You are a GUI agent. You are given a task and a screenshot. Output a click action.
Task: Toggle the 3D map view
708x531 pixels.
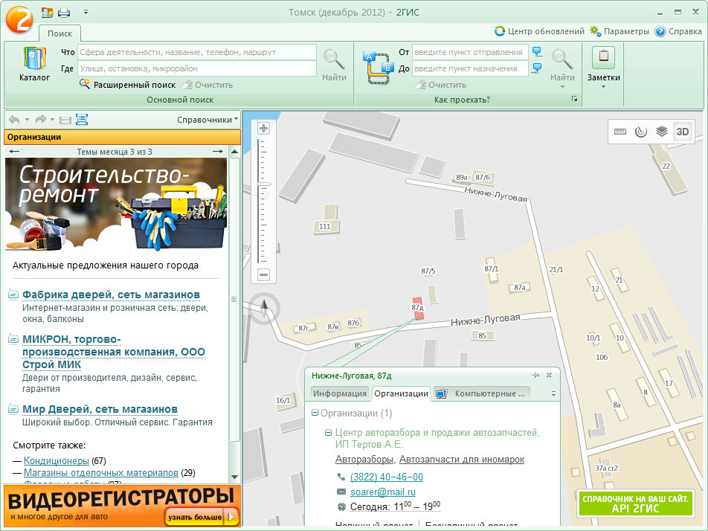point(682,132)
